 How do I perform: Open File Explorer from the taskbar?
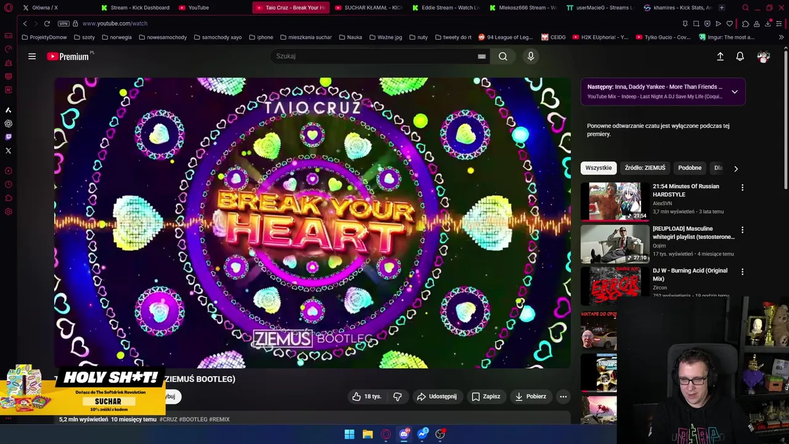367,434
